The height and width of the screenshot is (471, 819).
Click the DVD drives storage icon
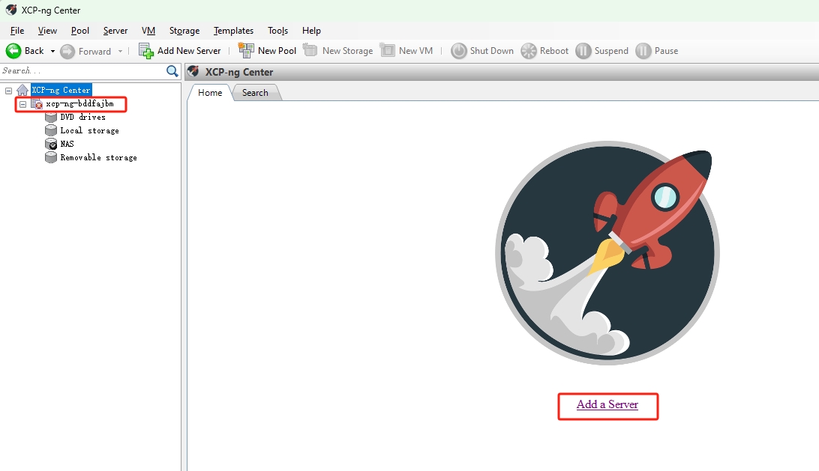click(x=51, y=118)
